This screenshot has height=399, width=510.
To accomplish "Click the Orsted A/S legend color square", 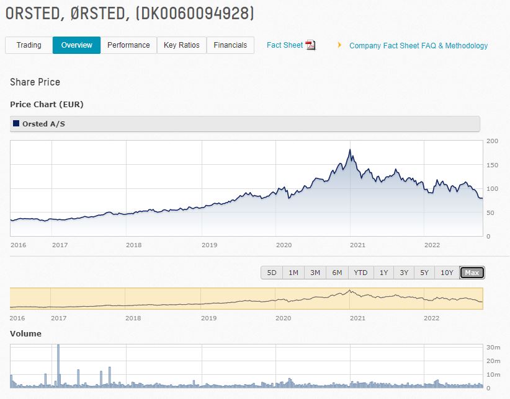I will point(16,124).
